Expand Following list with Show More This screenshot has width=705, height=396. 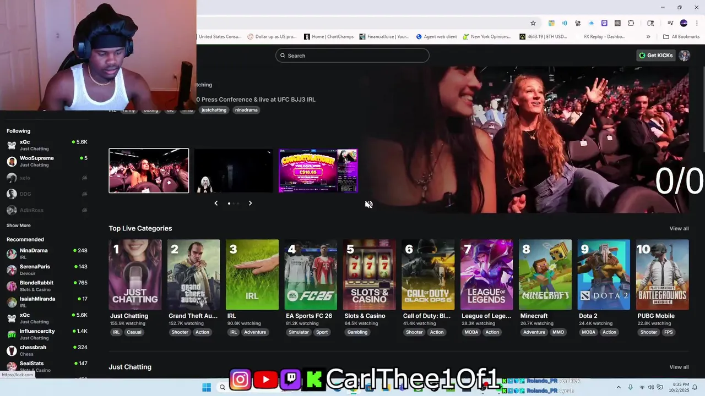pos(19,226)
